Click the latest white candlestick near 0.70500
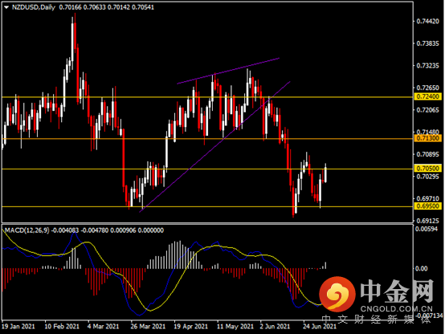The width and height of the screenshot is (445, 334). [325, 173]
